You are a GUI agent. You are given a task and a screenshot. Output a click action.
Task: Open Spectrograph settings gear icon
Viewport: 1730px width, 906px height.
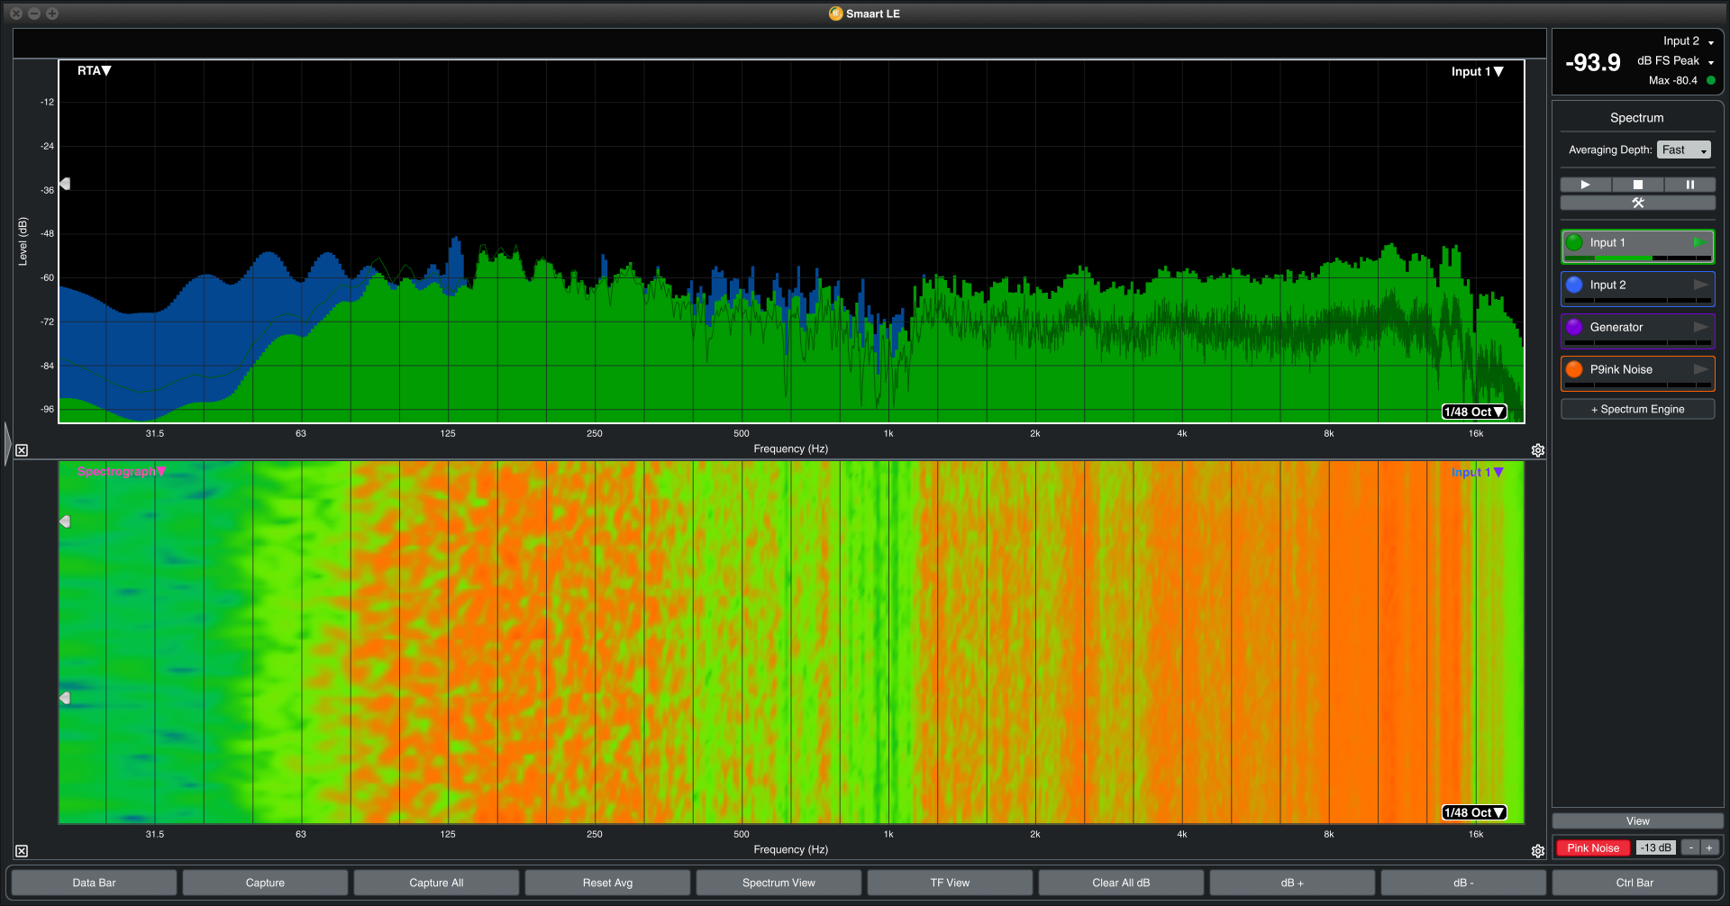click(x=1538, y=851)
